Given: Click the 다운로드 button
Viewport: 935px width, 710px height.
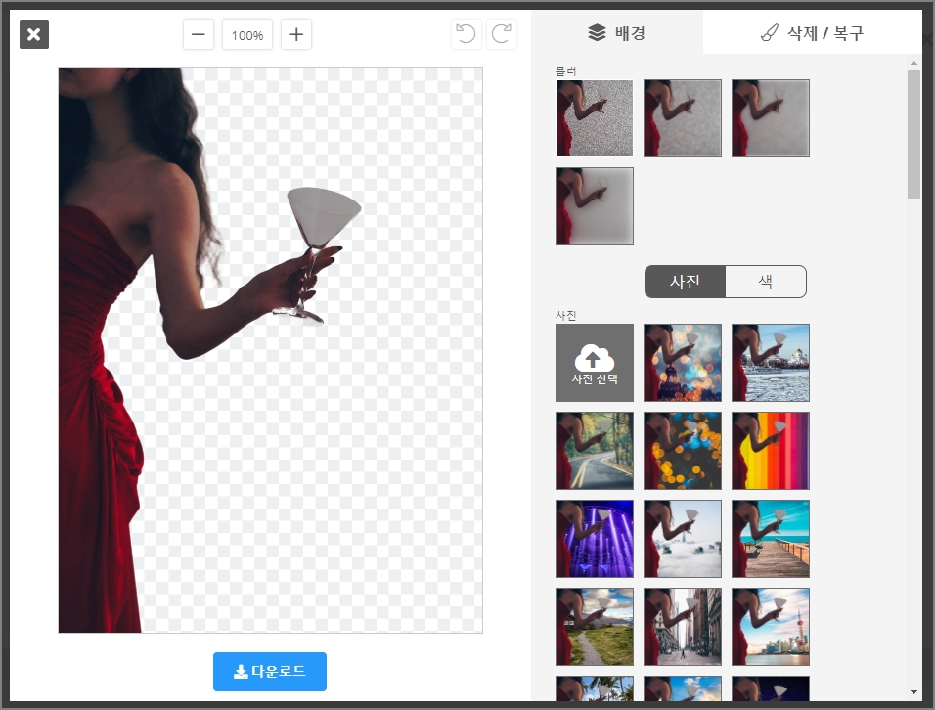Looking at the screenshot, I should [270, 672].
